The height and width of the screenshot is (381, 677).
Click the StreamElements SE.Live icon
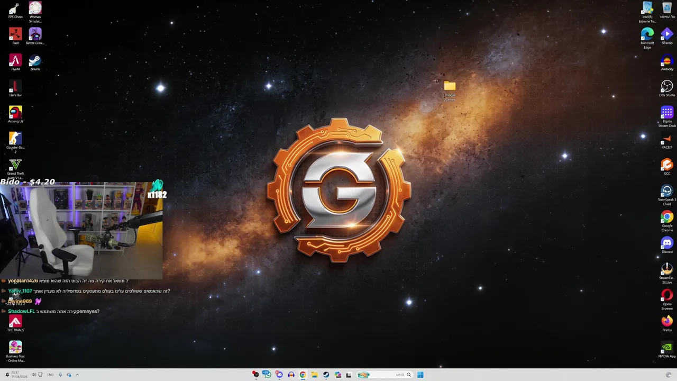click(x=667, y=274)
